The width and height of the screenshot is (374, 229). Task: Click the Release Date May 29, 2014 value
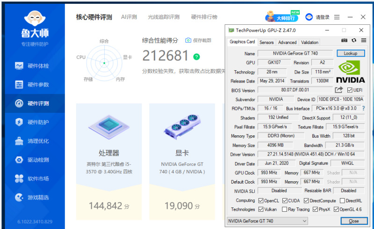point(272,81)
